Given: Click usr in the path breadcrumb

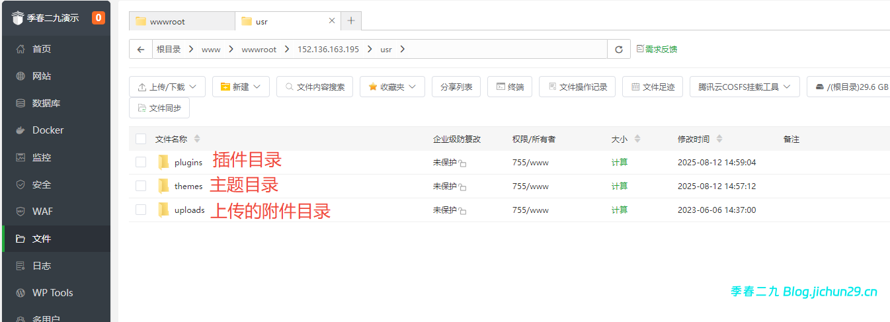Looking at the screenshot, I should pos(386,49).
